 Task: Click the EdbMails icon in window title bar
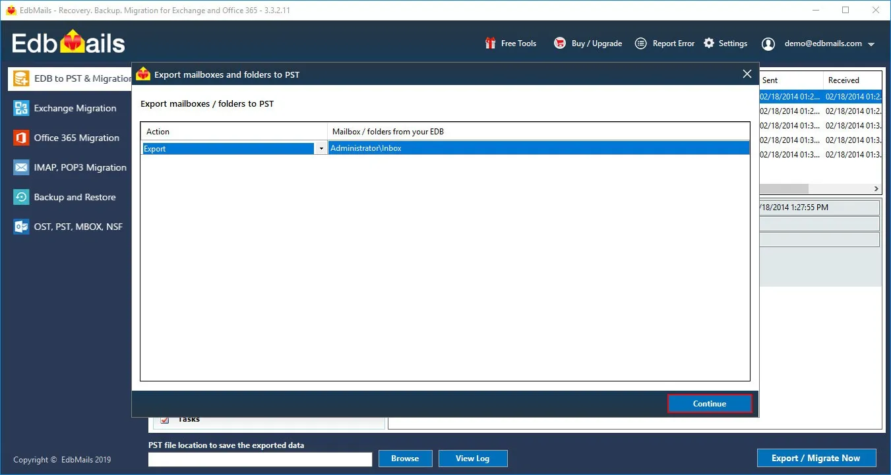[11, 11]
